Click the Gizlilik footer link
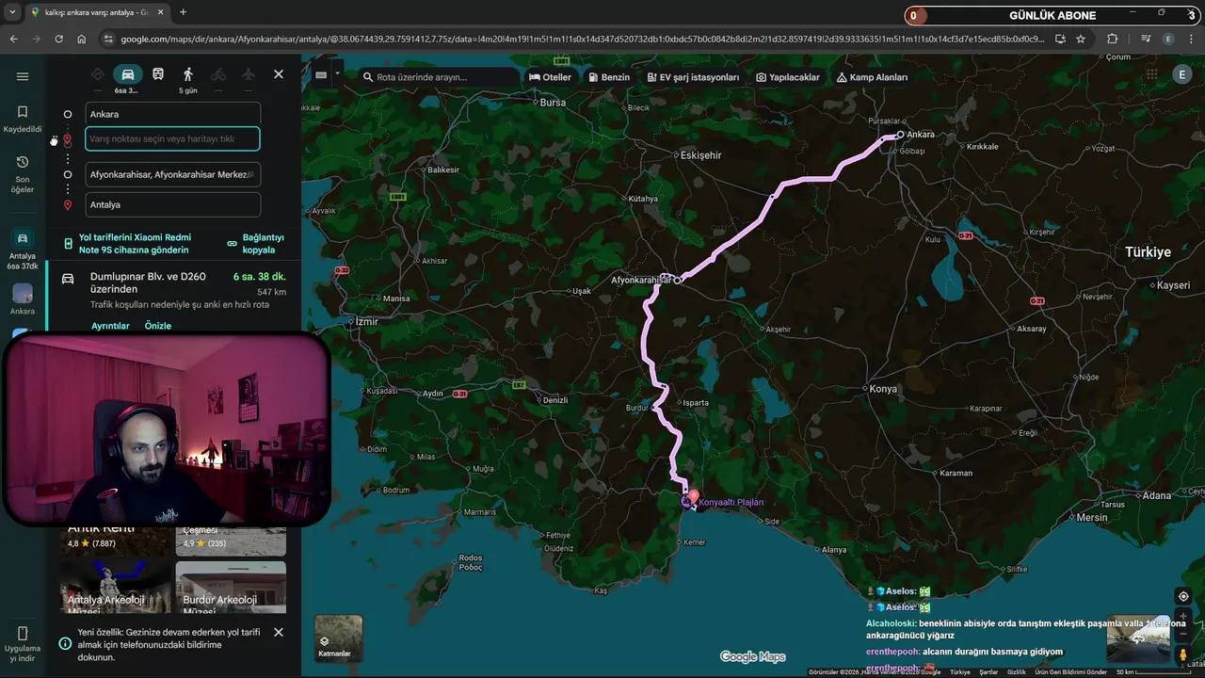This screenshot has height=678, width=1205. (1016, 672)
